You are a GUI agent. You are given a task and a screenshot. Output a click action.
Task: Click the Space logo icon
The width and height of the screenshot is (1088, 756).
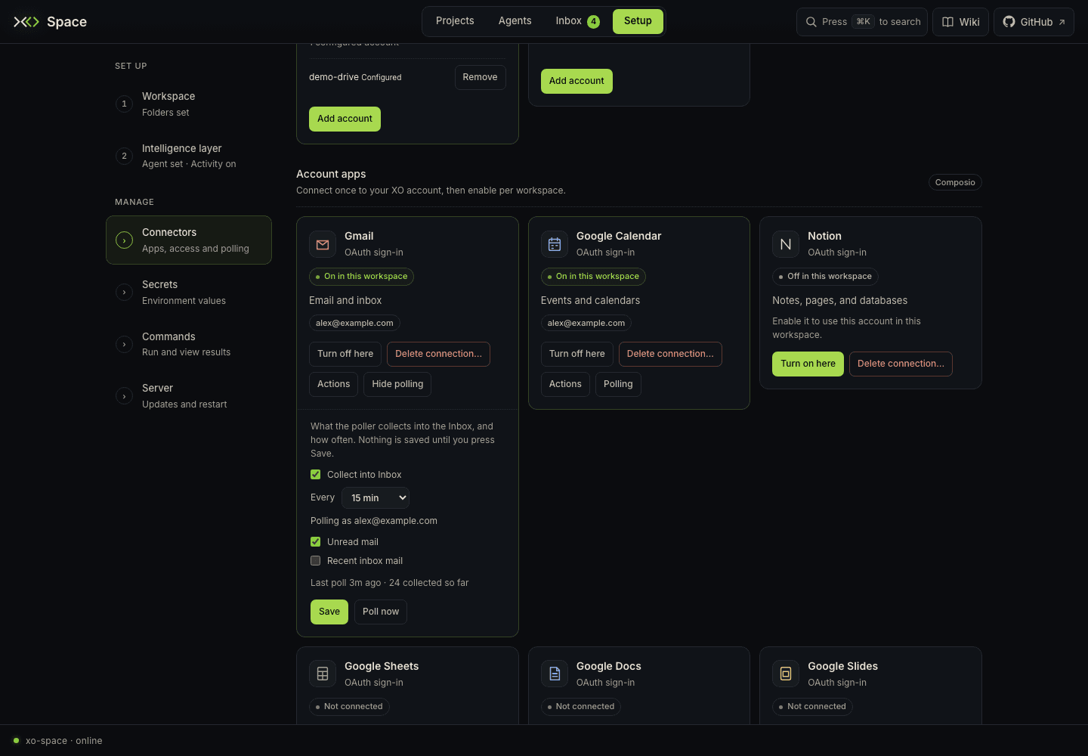pyautogui.click(x=26, y=22)
